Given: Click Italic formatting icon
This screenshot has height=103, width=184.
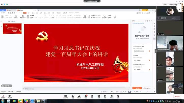Looking at the screenshot, I should [x=38, y=18].
